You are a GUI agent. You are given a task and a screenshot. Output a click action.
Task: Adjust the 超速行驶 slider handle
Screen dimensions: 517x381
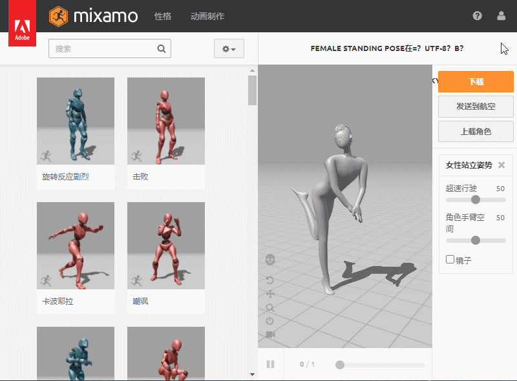point(476,200)
